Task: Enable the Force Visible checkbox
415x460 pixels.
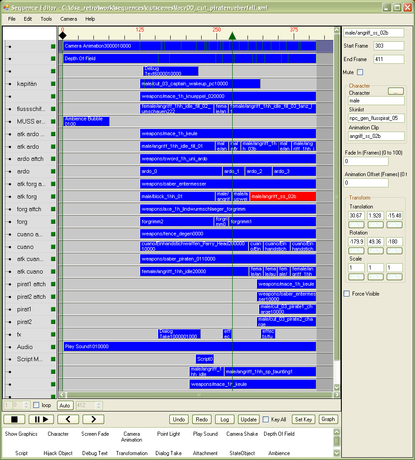Action: pos(346,294)
